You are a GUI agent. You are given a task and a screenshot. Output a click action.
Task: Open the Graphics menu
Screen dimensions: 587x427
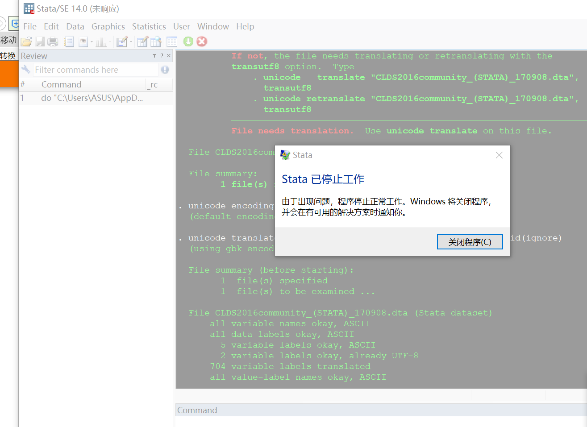(x=108, y=26)
